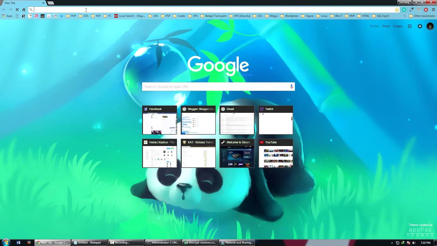Viewport: 437px width, 246px height.
Task: Switch to dnscrypt-resolvers.csv in taskbar
Action: tap(200, 243)
